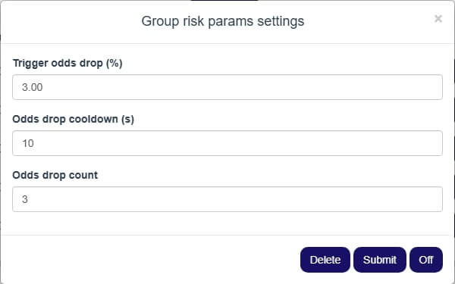The height and width of the screenshot is (284, 455).
Task: Disable group risk using Off
Action: click(426, 260)
